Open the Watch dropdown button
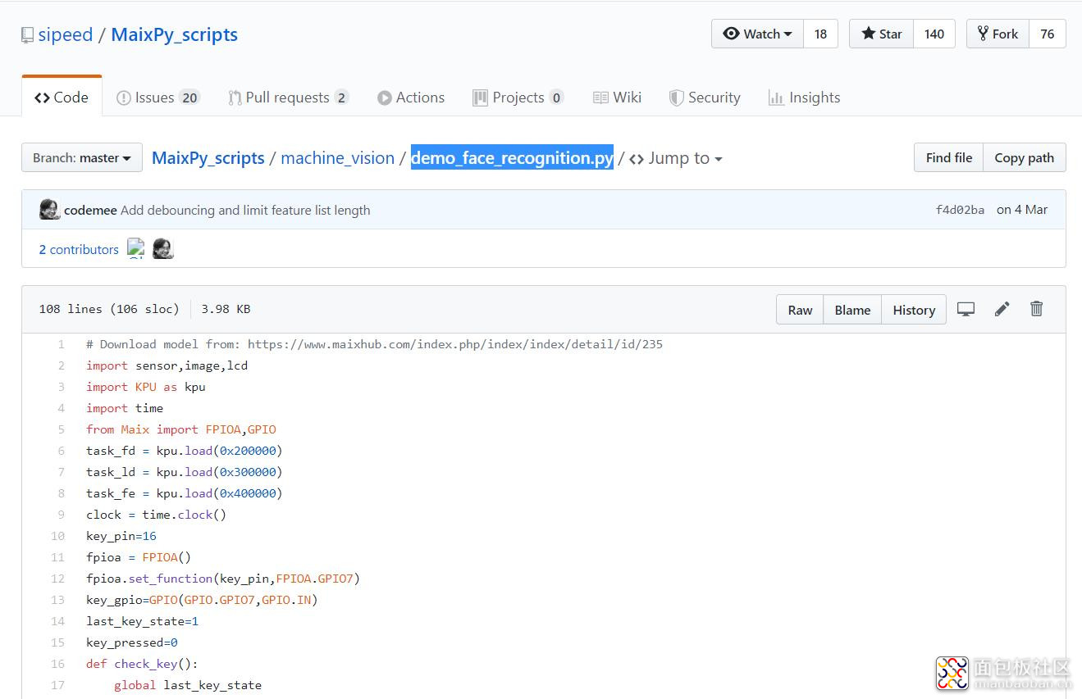 757,34
